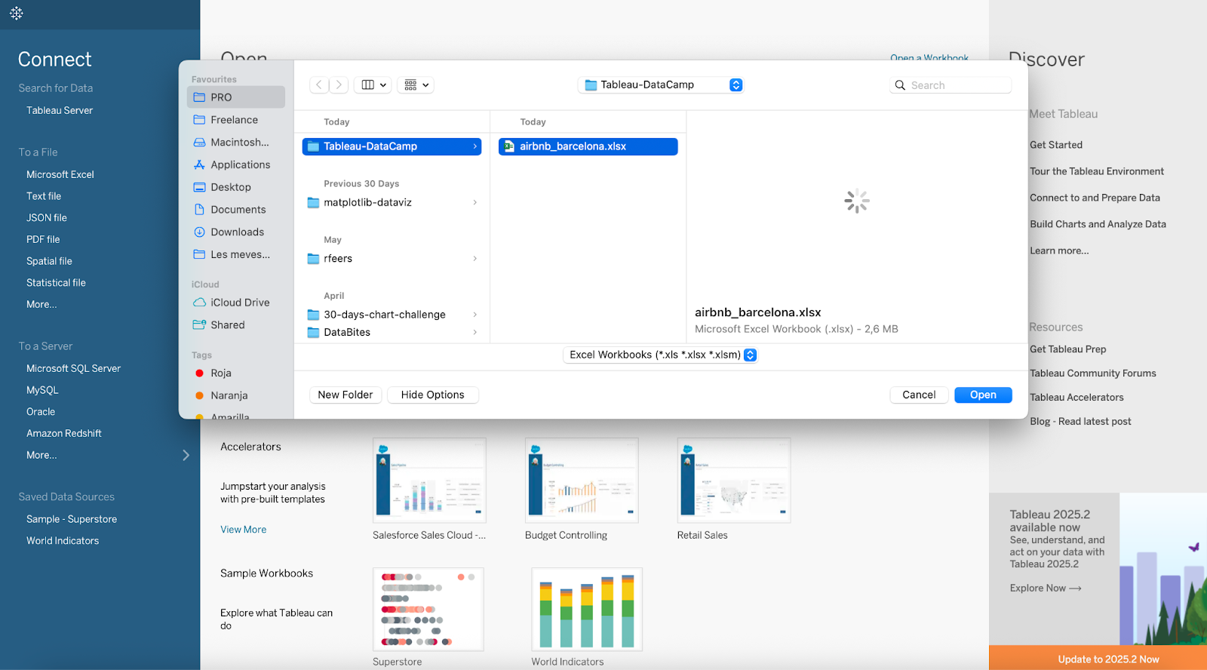1207x670 pixels.
Task: Click the Search field in the file dialog
Action: (951, 85)
